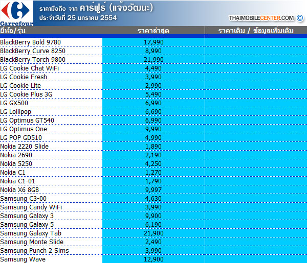This screenshot has height=263, width=307.
Task: Select the LG GX500 model name
Action: click(x=14, y=103)
